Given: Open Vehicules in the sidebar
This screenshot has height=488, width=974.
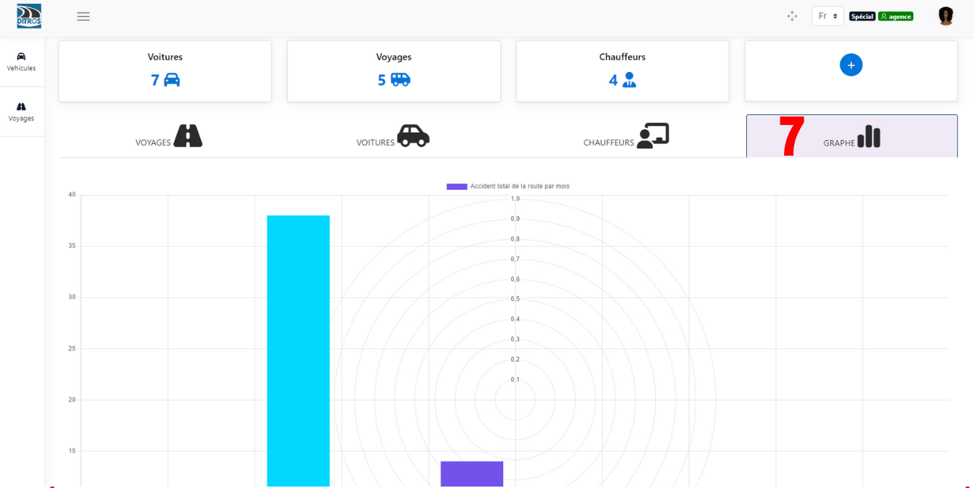Looking at the screenshot, I should pos(21,62).
